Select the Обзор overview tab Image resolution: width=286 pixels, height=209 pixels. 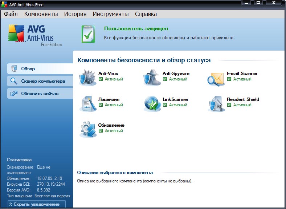(39, 68)
